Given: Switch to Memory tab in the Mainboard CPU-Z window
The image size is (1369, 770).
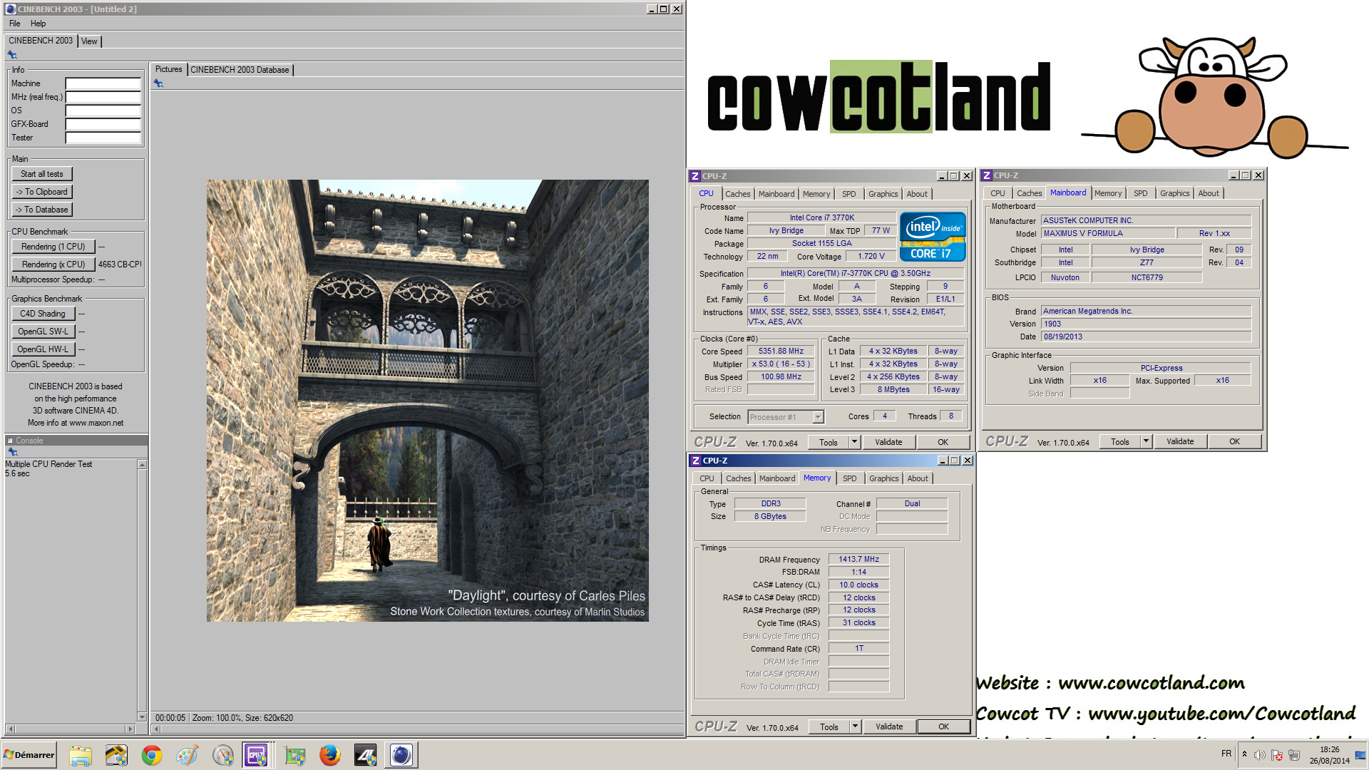Looking at the screenshot, I should tap(1108, 193).
